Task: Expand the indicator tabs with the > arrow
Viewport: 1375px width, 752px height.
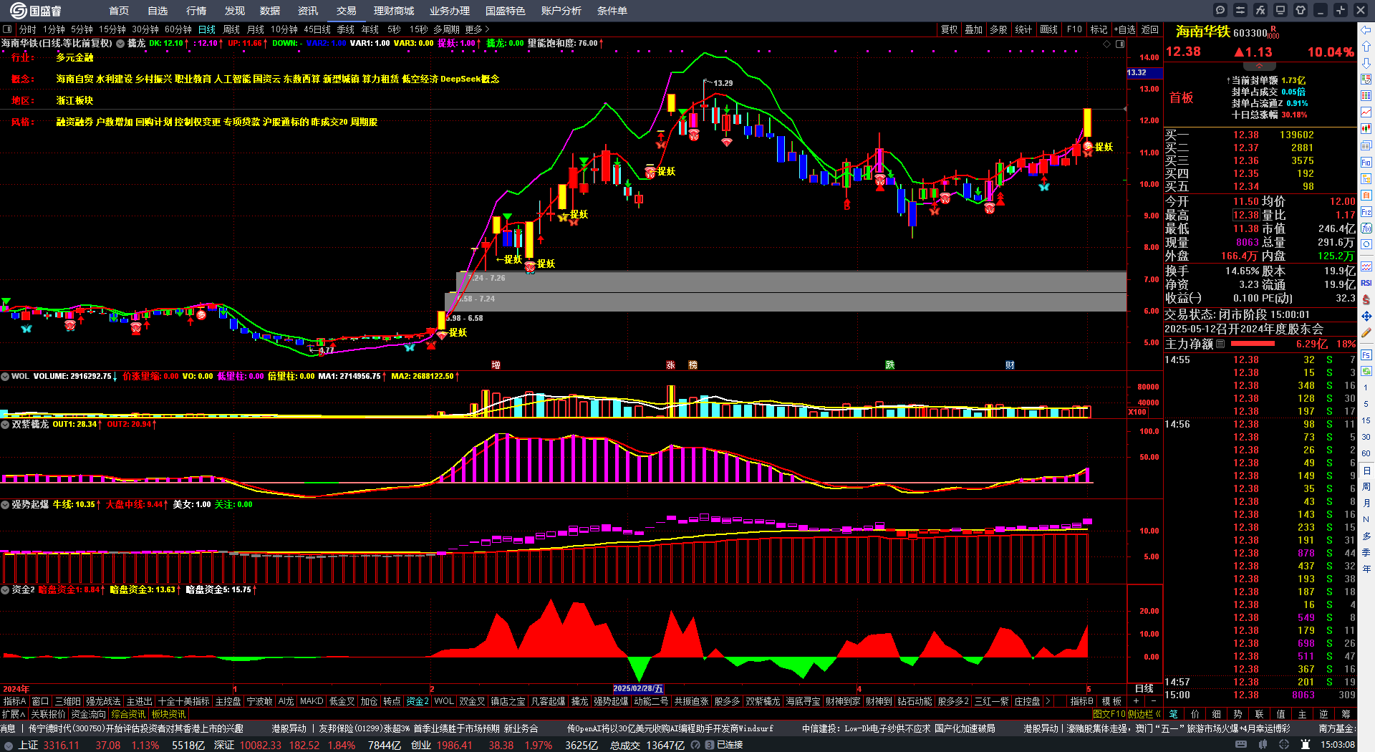Action: tap(1048, 701)
